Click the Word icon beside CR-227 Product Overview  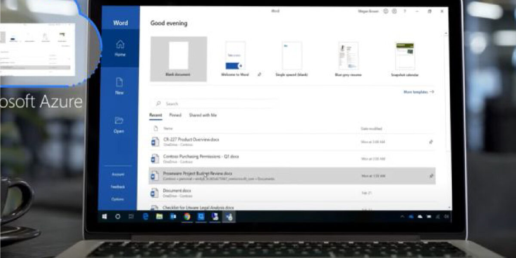pos(155,142)
